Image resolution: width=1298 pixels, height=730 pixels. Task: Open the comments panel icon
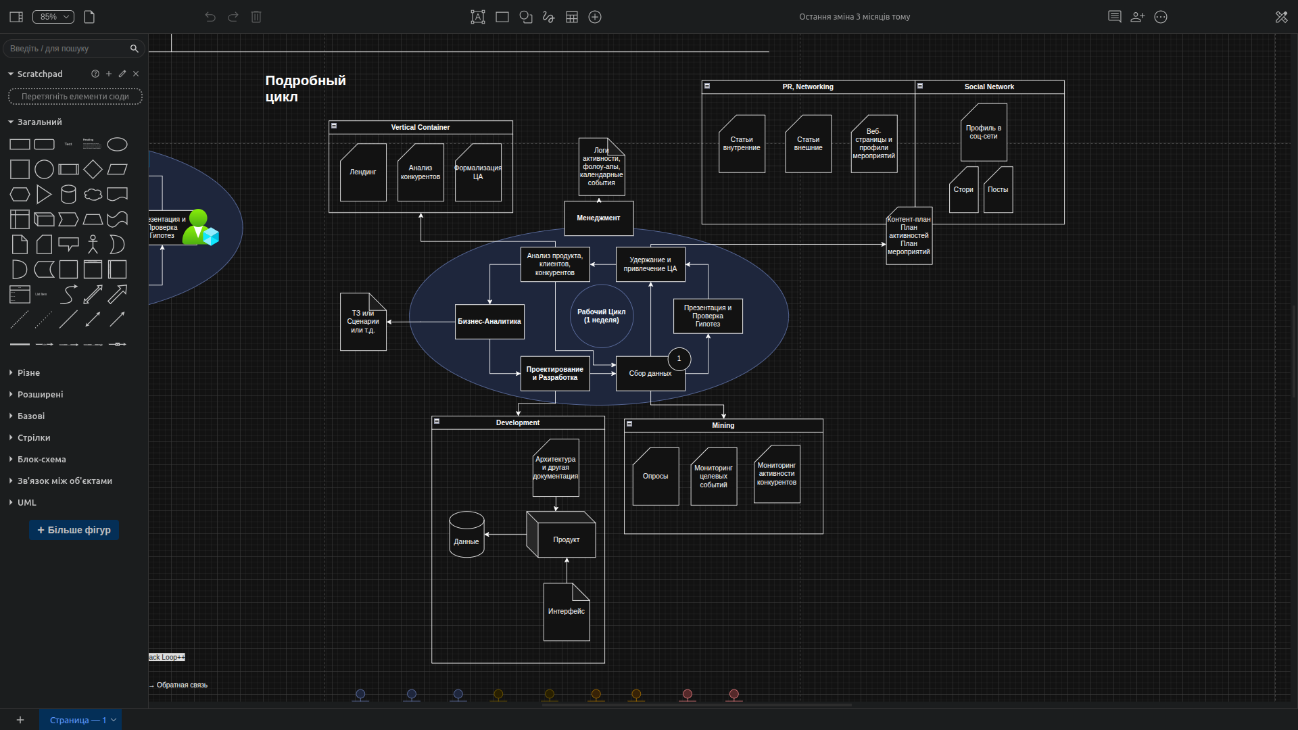pyautogui.click(x=1115, y=17)
